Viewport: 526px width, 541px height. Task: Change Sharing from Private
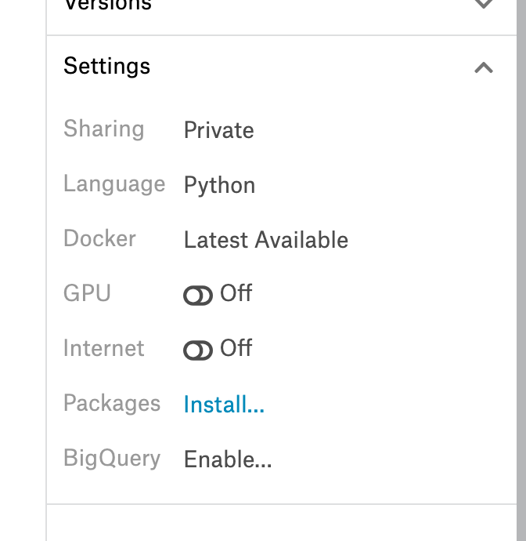[218, 130]
